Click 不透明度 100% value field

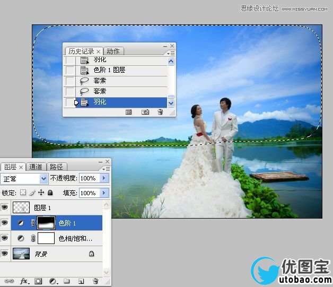coord(90,178)
